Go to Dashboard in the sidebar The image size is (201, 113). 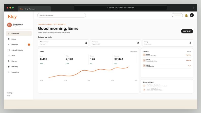[x=19, y=33]
